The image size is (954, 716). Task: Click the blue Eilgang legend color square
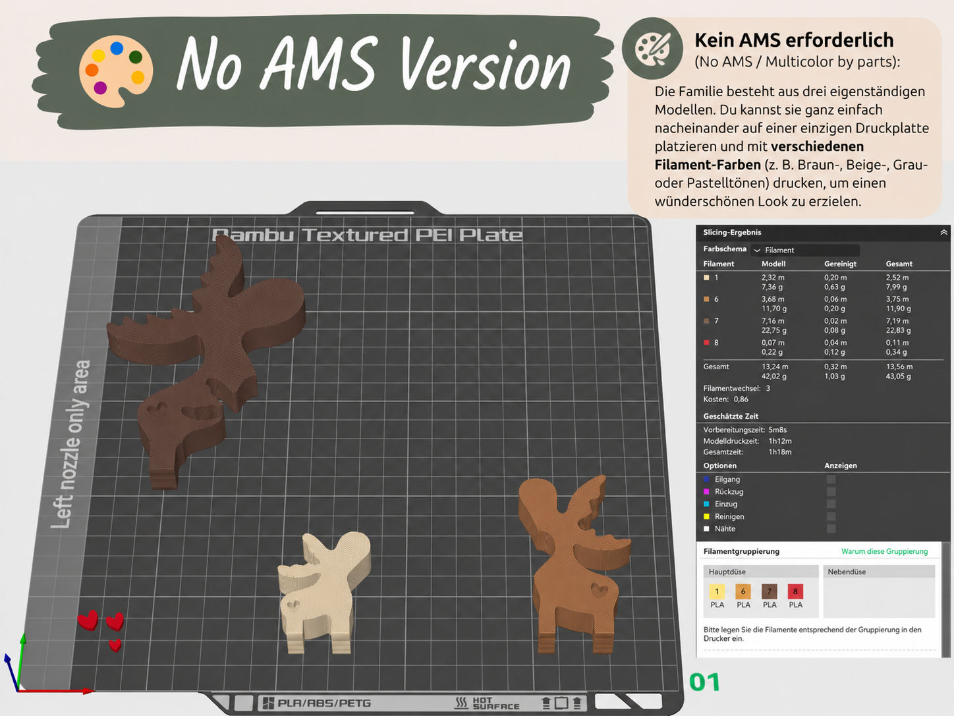coord(707,479)
